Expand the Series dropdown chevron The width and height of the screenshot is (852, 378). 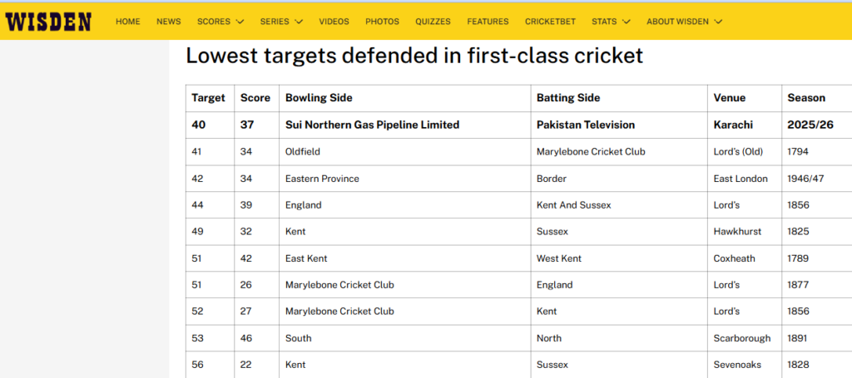tap(299, 22)
